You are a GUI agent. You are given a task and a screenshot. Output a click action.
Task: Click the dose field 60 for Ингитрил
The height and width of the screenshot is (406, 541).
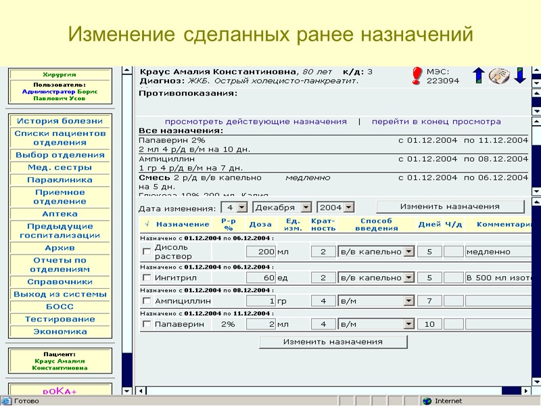click(x=261, y=277)
